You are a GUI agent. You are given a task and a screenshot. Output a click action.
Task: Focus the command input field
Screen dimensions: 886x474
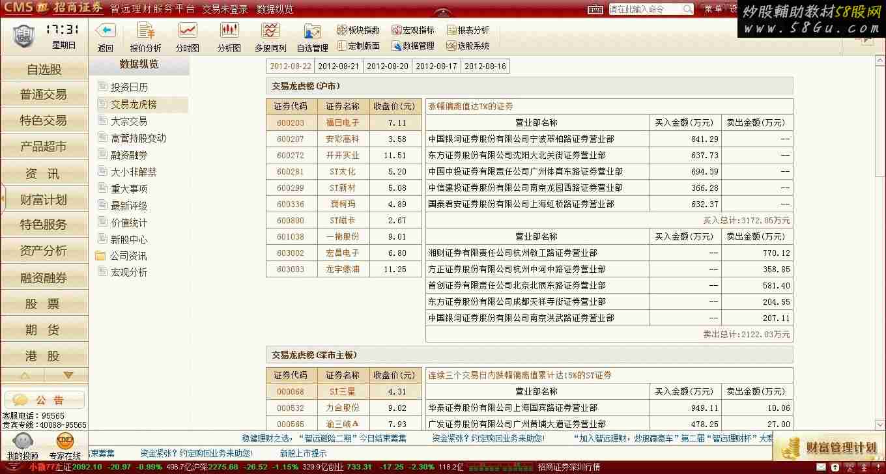pyautogui.click(x=645, y=9)
